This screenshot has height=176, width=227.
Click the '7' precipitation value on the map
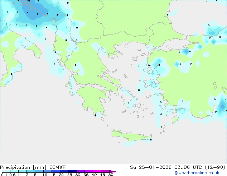27,13
